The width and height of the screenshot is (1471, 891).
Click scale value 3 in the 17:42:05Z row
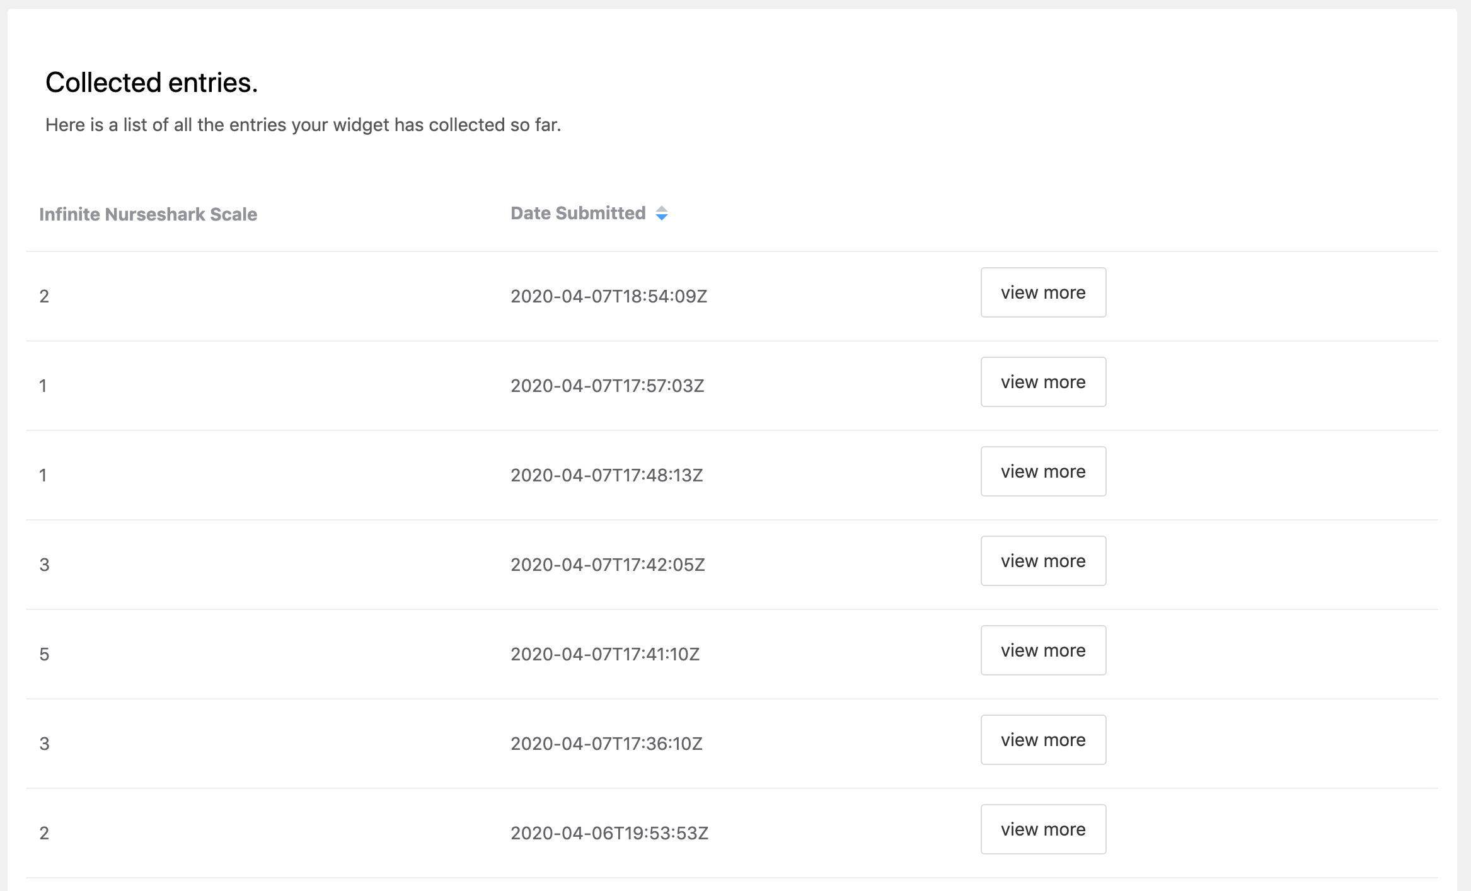coord(44,565)
